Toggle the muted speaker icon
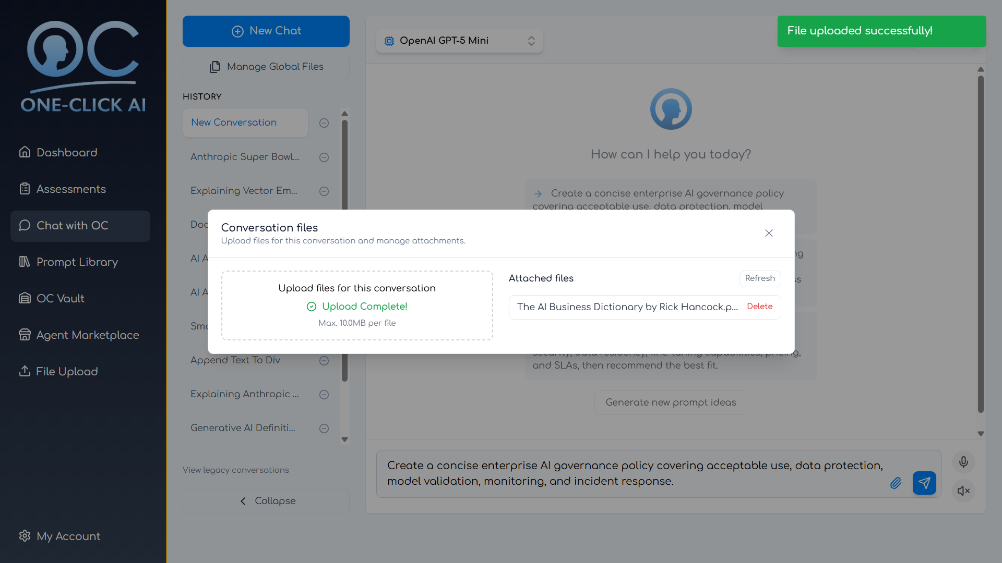 [x=963, y=491]
